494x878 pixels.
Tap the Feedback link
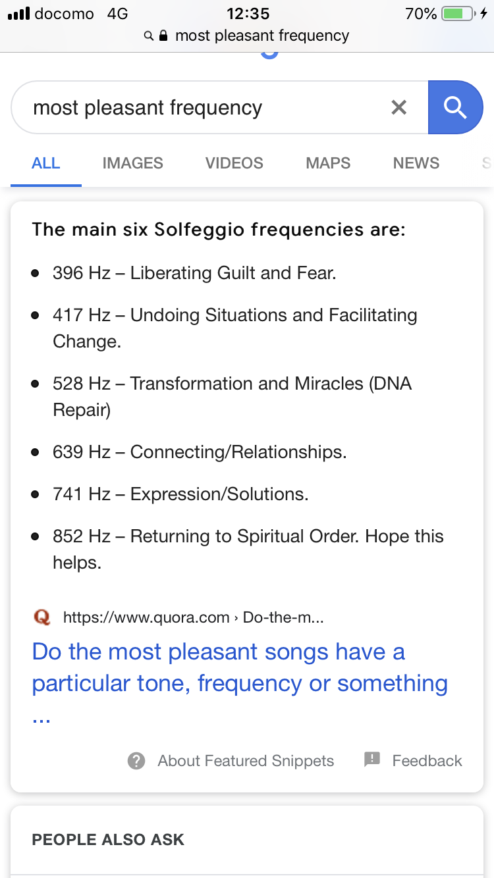coord(427,761)
